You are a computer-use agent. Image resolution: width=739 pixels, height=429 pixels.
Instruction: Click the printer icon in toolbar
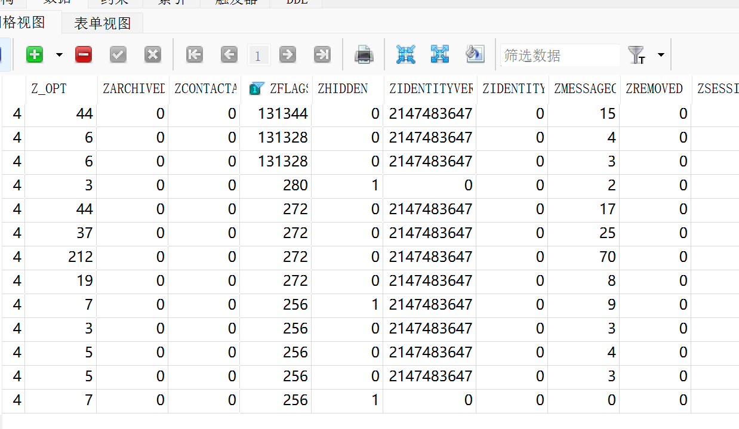tap(364, 55)
